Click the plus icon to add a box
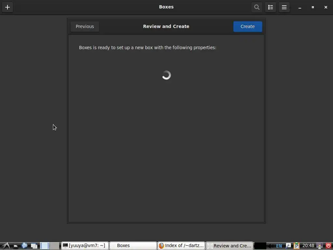Image resolution: width=333 pixels, height=250 pixels. pos(7,7)
